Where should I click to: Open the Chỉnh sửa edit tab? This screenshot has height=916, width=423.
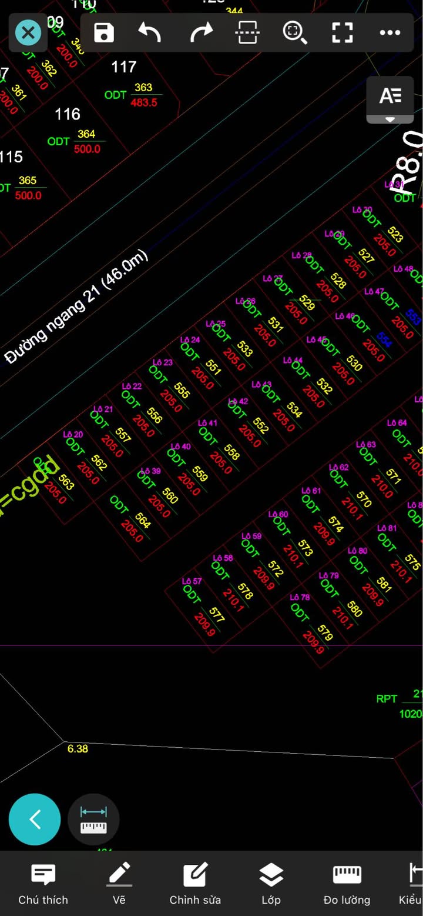(195, 884)
